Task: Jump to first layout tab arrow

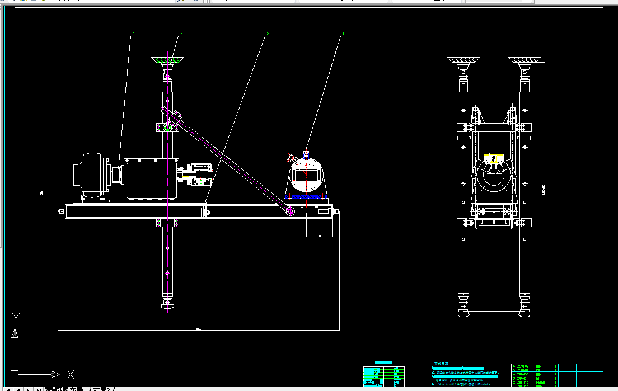Action: 7,389
